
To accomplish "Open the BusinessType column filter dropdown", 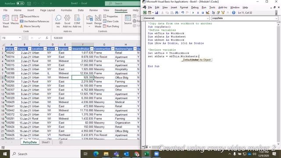I will pos(135,49).
